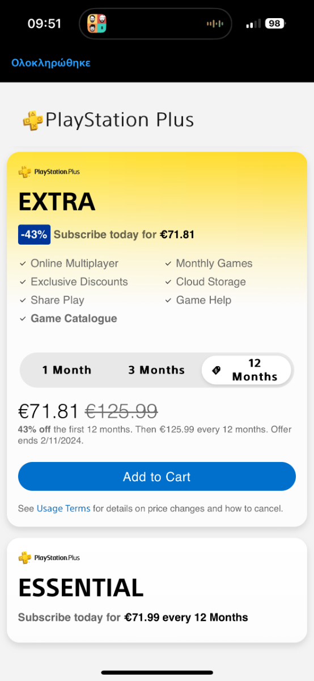Tap the price tag icon on 12 Months
314x681 pixels.
click(x=216, y=370)
